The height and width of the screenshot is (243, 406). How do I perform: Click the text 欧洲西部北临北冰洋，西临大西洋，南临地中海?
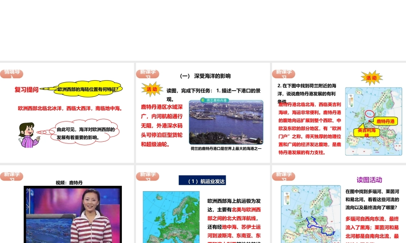70,109
